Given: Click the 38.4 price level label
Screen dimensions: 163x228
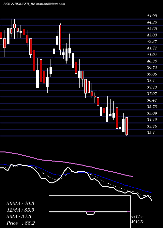Looking at the screenshot, I should point(151,81).
